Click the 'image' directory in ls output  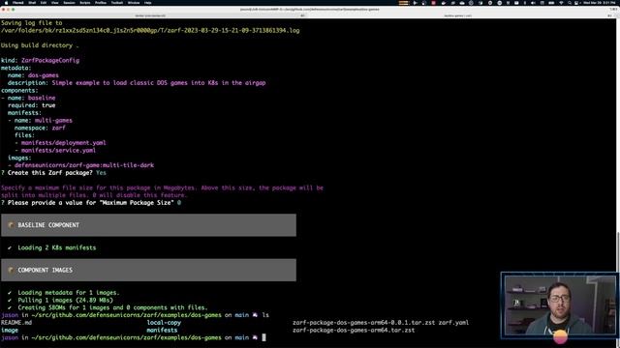[10, 330]
